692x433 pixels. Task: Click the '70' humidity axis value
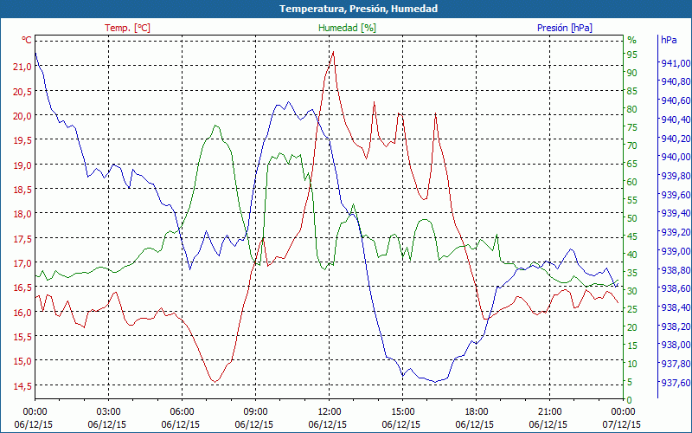coord(632,145)
